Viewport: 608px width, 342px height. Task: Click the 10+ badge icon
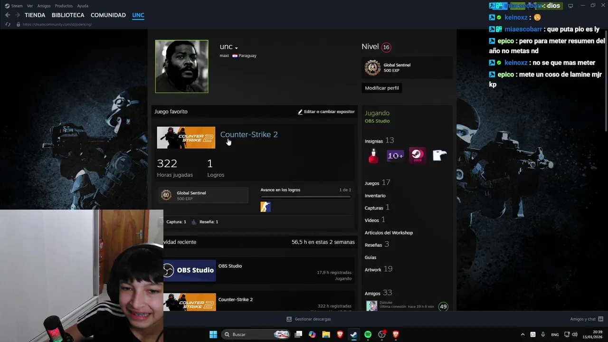pyautogui.click(x=395, y=155)
